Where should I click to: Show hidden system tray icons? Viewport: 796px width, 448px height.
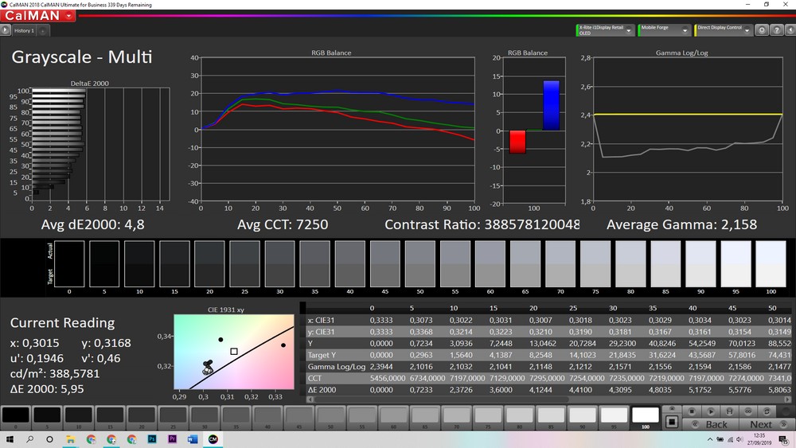coord(710,439)
